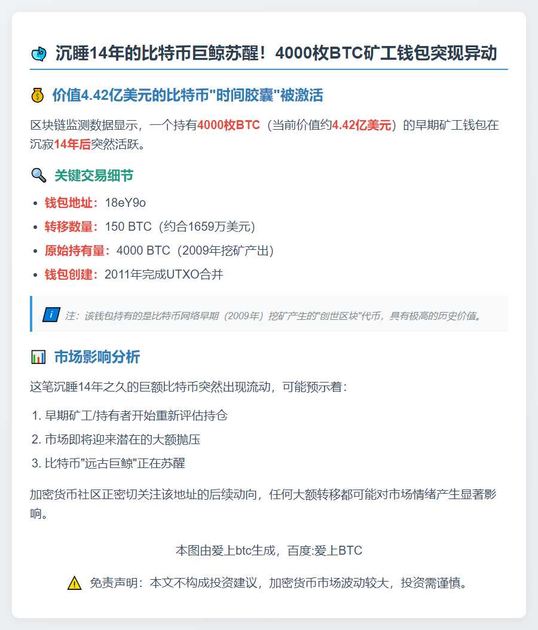538x630 pixels.
Task: Click the 免责声明 disclaimer text
Action: click(279, 583)
